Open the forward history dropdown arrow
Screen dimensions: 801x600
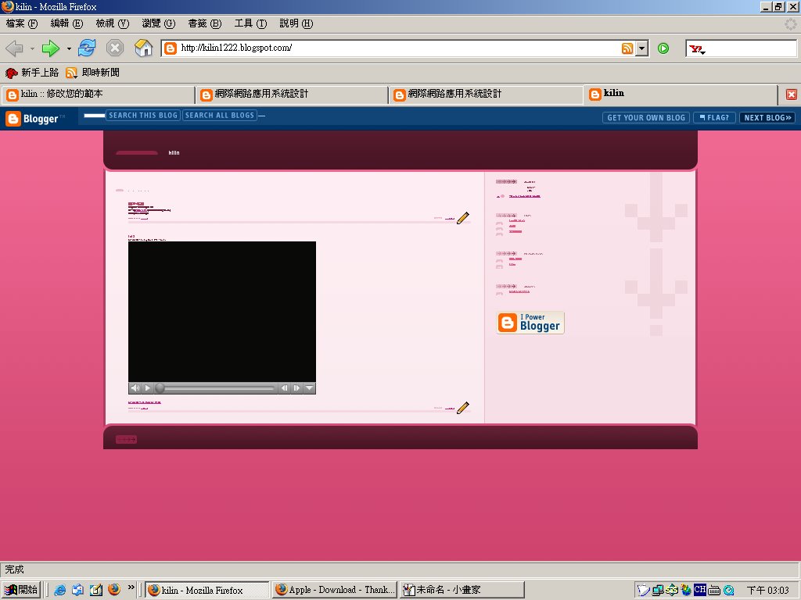pyautogui.click(x=69, y=49)
